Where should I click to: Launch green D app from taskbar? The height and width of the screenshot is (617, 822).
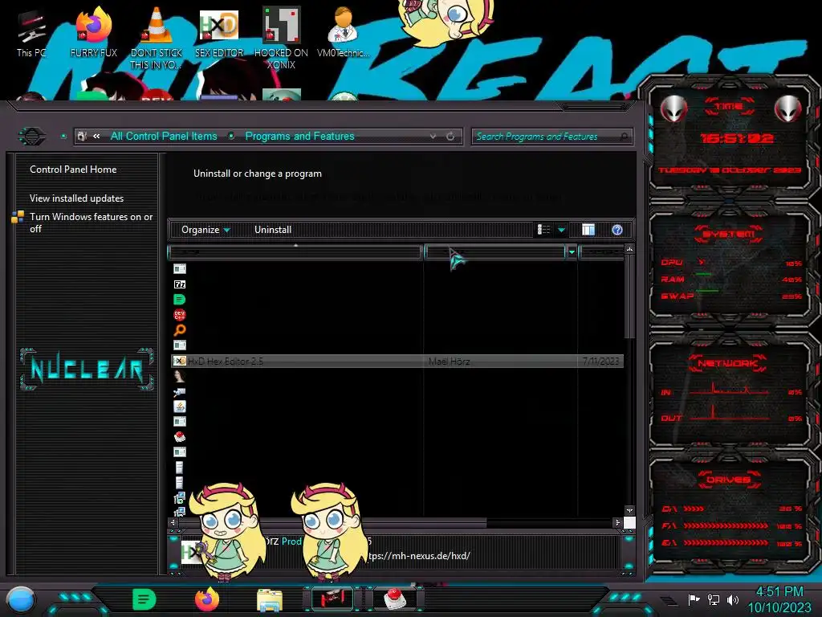pyautogui.click(x=144, y=599)
